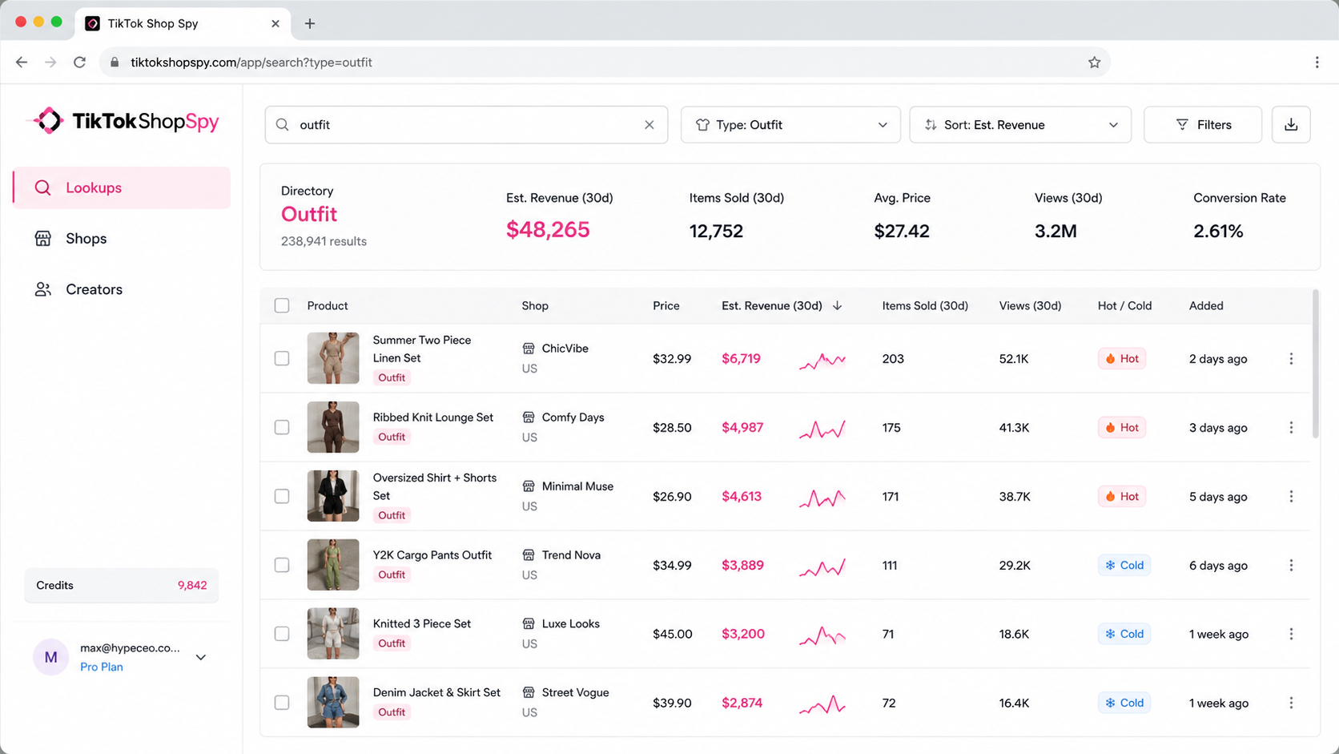Go back in browser history
This screenshot has height=754, width=1339.
point(22,62)
